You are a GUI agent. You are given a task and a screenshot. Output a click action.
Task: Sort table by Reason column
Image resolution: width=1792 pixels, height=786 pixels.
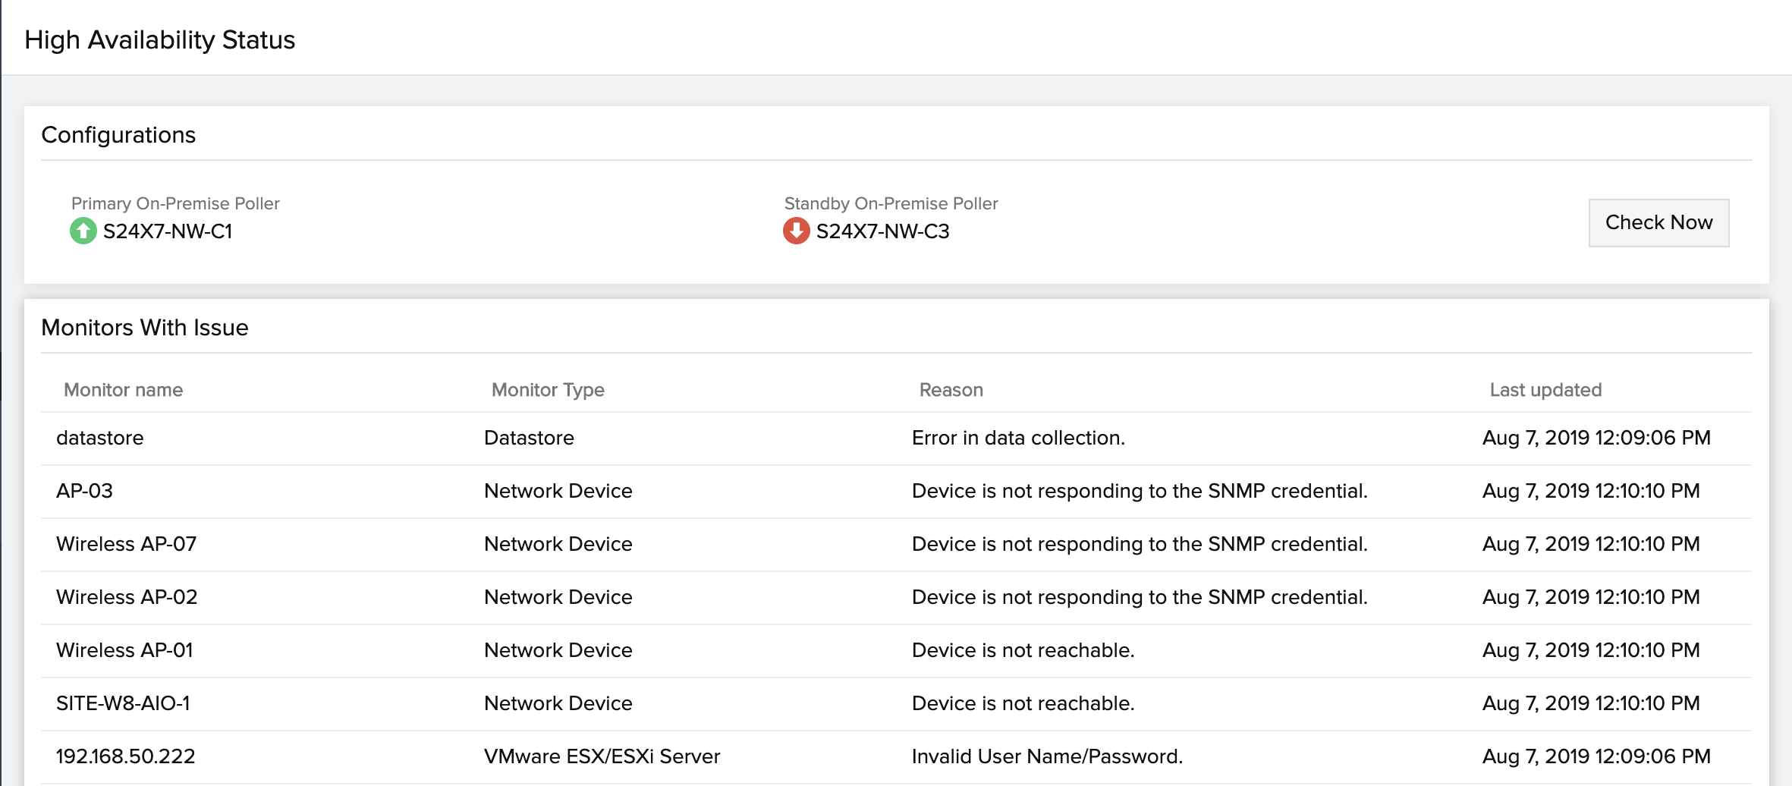click(x=951, y=389)
